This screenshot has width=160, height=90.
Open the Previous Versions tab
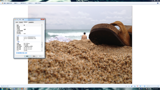pos(31,22)
